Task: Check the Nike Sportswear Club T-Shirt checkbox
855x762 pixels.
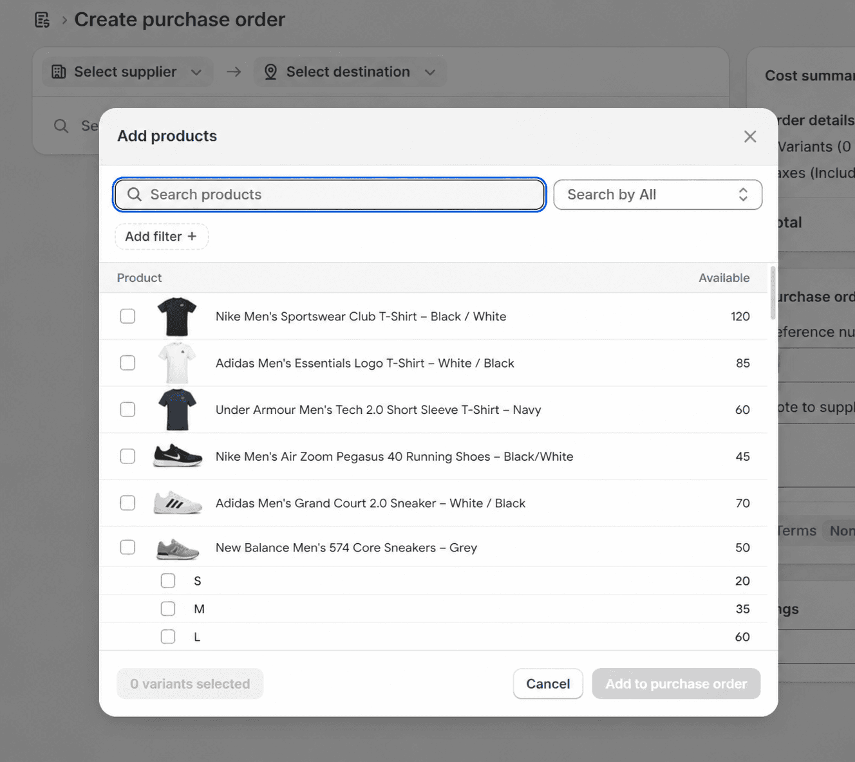Action: (127, 316)
